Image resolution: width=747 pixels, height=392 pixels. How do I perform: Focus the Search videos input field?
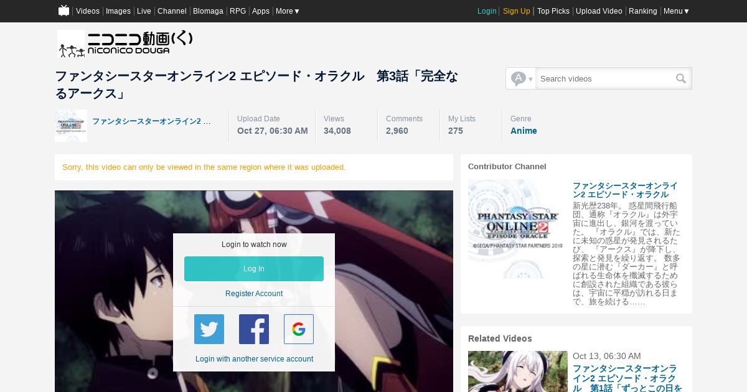click(605, 78)
